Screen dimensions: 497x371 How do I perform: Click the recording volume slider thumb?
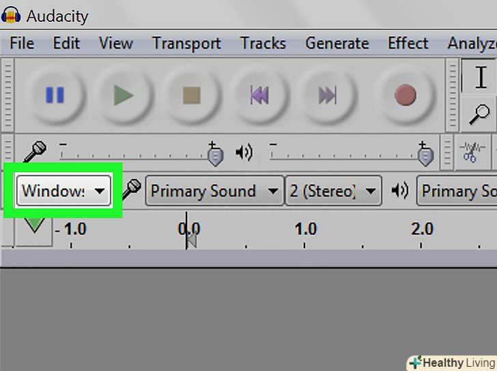[x=216, y=154]
